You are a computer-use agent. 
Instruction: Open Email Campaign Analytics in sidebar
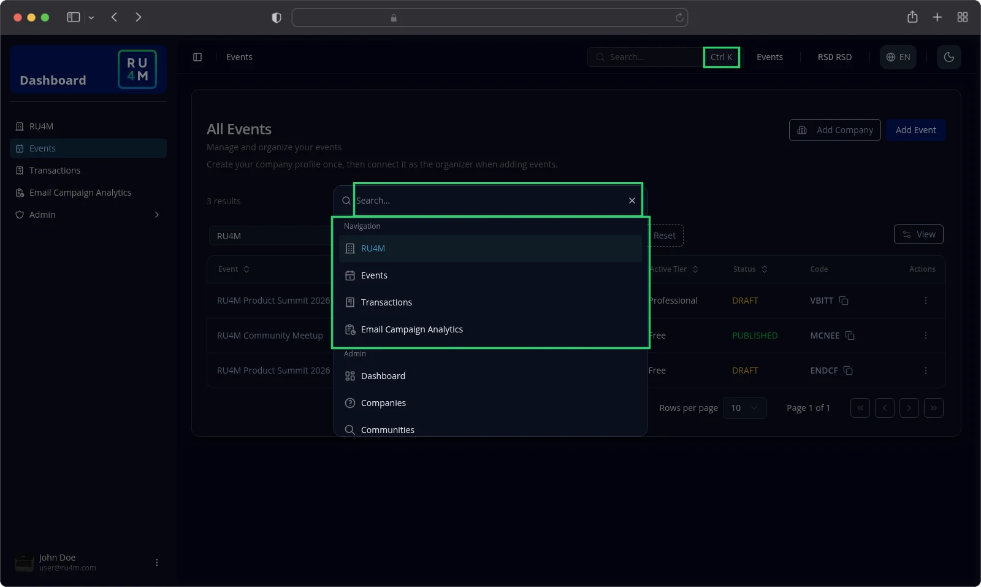88,193
